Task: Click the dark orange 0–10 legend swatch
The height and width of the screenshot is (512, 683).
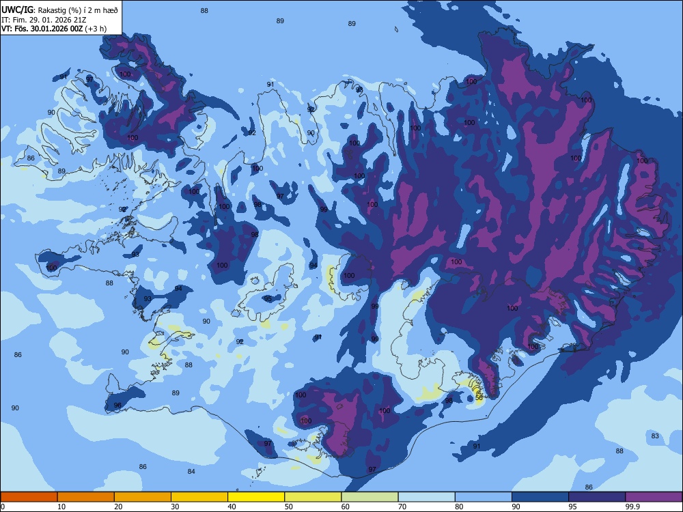Action: pyautogui.click(x=29, y=497)
